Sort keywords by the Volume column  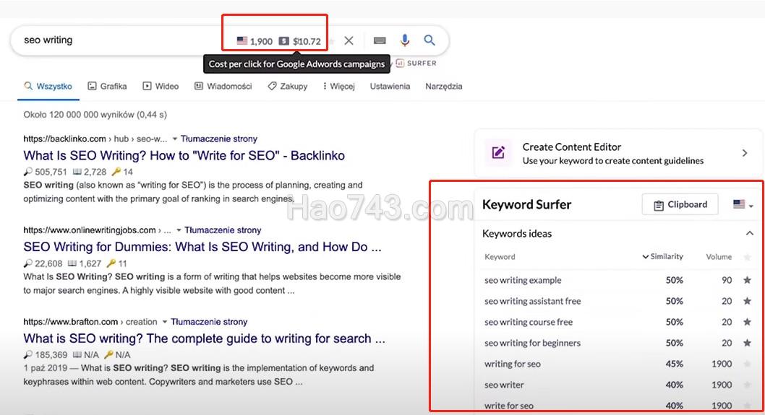click(719, 257)
